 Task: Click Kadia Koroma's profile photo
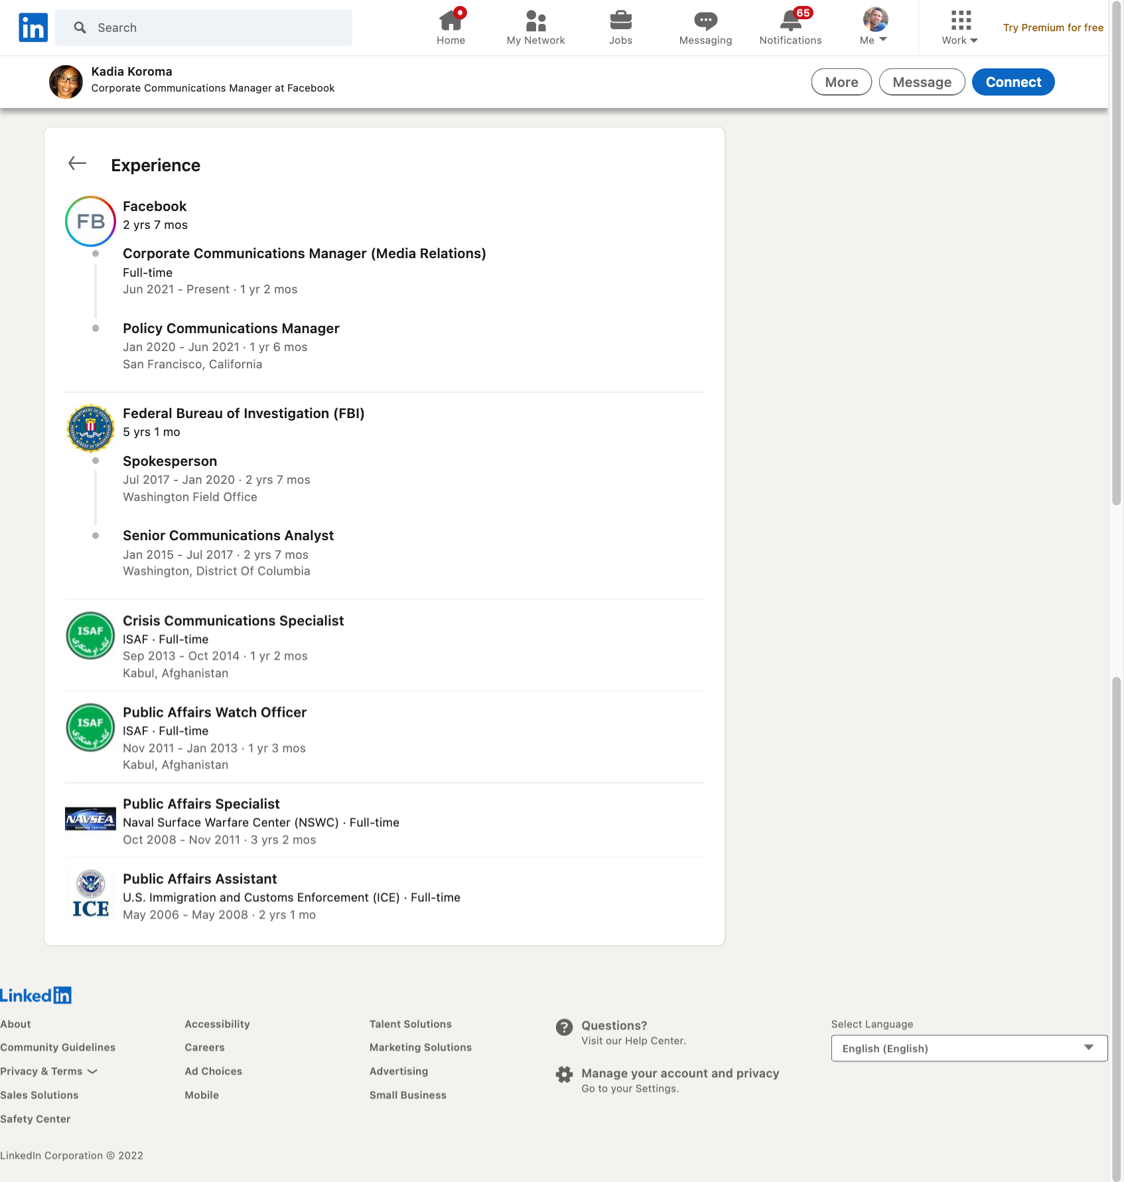tap(66, 82)
